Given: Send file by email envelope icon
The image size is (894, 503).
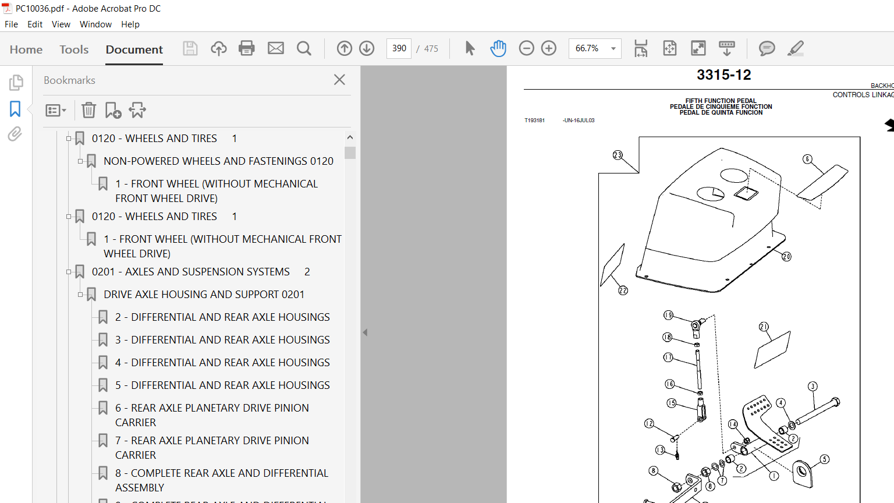Looking at the screenshot, I should pyautogui.click(x=276, y=48).
